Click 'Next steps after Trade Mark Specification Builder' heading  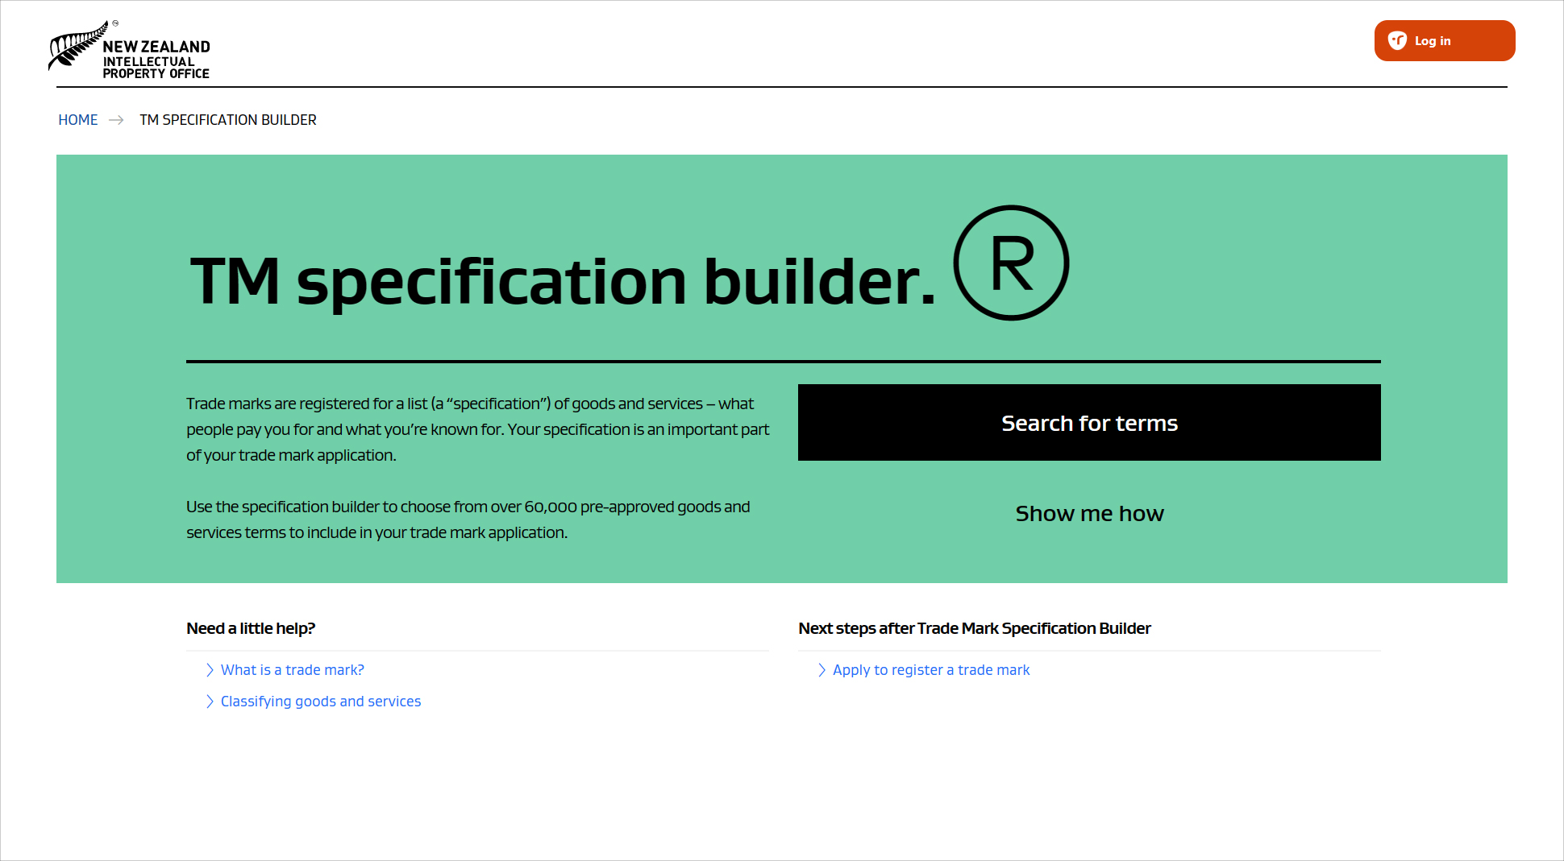[x=974, y=628]
